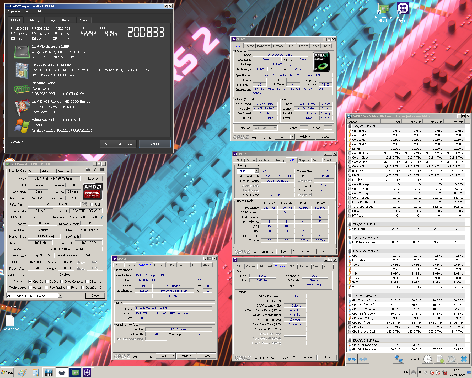Image resolution: width=472 pixels, height=378 pixels.
Task: Open CPU-Z x64 desktop shortcut
Action: click(x=403, y=12)
